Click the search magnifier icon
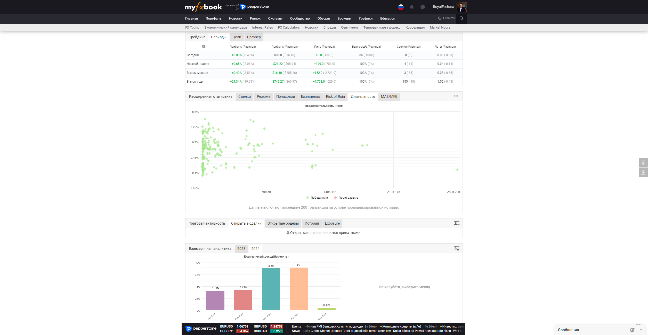Screen dimensions: 648x335 coord(461,19)
